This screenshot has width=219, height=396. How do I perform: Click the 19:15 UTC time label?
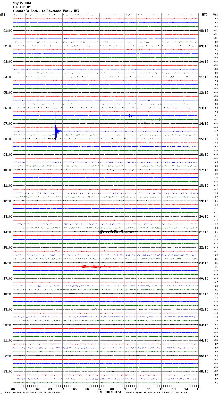point(204,201)
